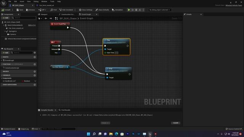This screenshot has height=137, width=244.
Task: Add a new event dispatcher with plus icon
Action: pos(35,84)
